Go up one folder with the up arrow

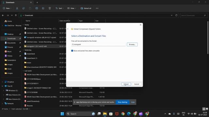[x=16, y=15]
